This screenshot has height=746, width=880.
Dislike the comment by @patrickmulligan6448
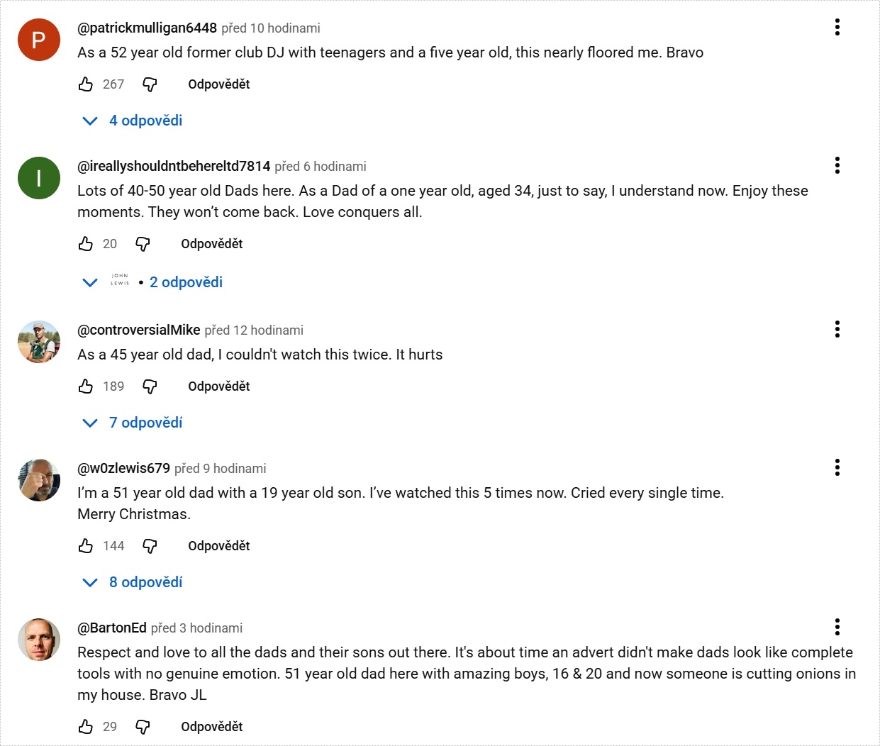click(150, 84)
